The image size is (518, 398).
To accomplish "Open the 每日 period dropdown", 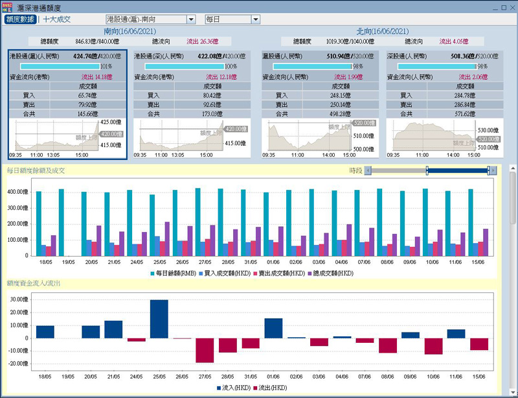I will 232,19.
